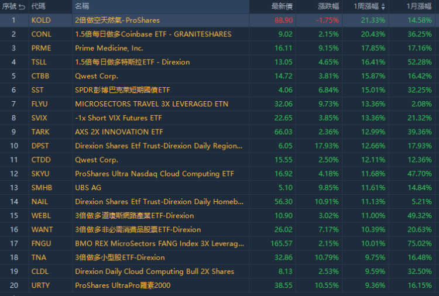Click NAIL latest price 56.30

click(284, 202)
